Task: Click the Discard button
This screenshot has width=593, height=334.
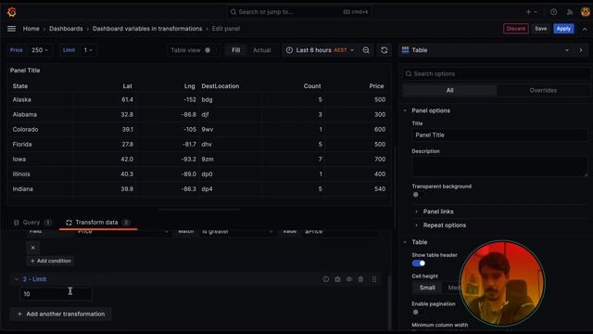Action: coord(516,29)
